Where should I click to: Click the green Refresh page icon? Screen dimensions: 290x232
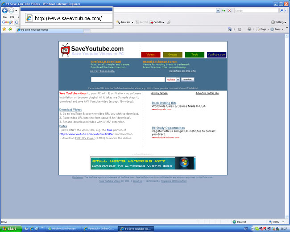pyautogui.click(x=224, y=11)
